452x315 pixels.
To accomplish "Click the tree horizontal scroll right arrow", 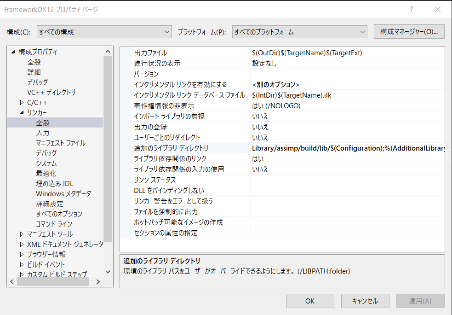I will (x=98, y=281).
